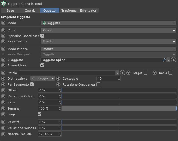Click the keyframe dot beside Offset
Image resolution: width=178 pixels, height=141 pixels.
3,90
